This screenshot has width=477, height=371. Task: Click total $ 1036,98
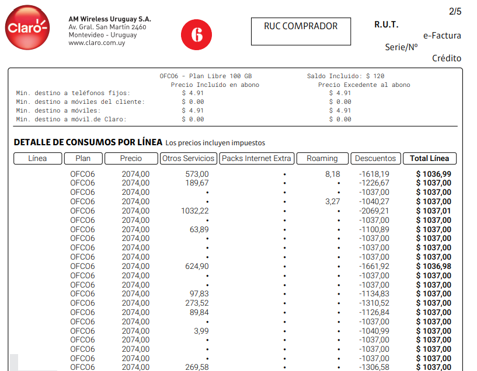point(433,267)
